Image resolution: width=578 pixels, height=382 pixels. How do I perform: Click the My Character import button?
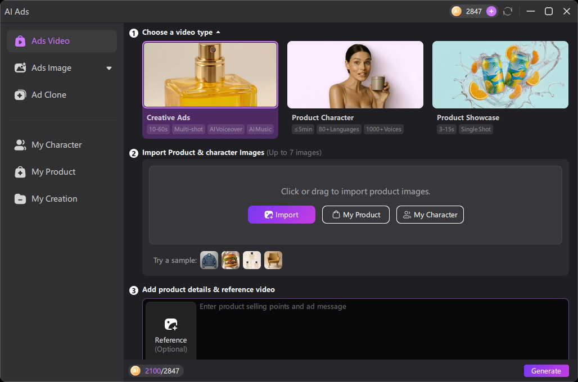[x=430, y=215]
